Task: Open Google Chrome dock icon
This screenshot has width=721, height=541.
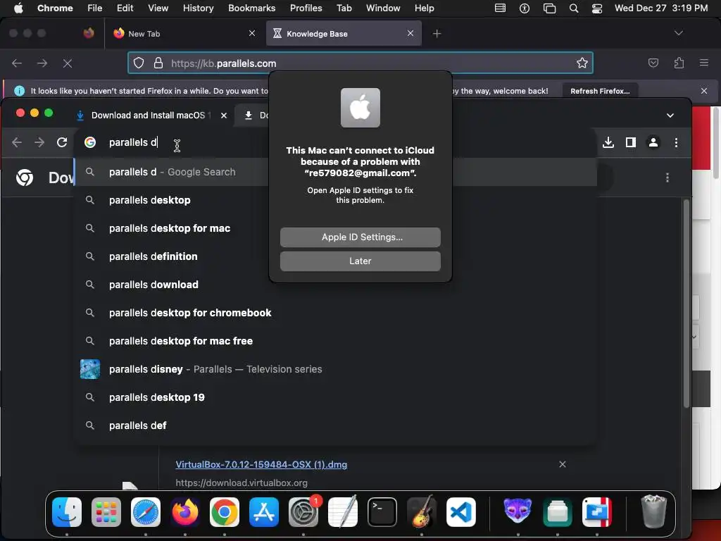Action: 225,511
